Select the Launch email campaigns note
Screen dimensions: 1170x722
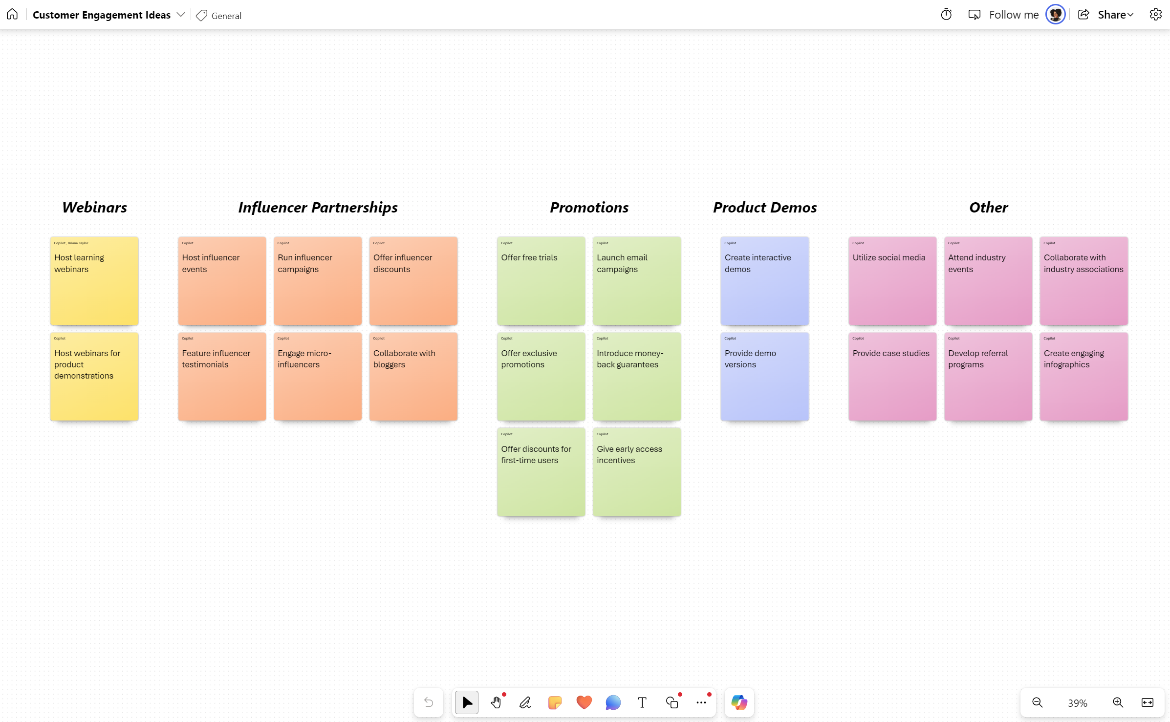click(637, 281)
